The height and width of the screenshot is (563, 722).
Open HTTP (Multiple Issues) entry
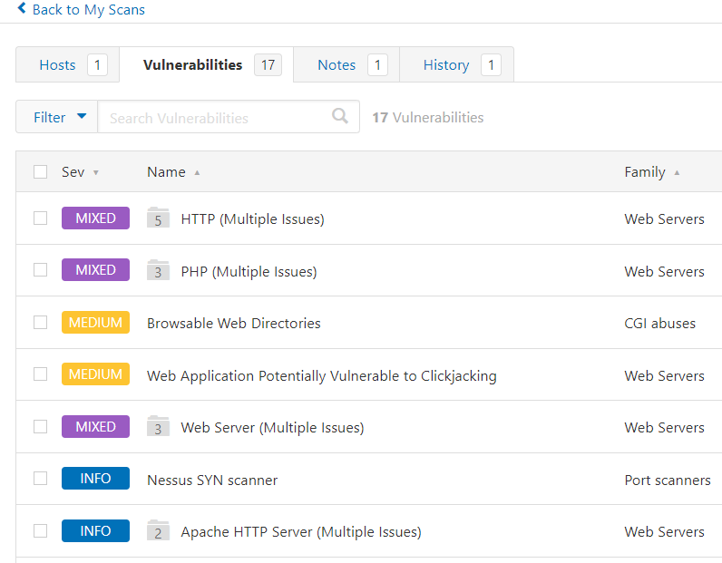point(252,219)
